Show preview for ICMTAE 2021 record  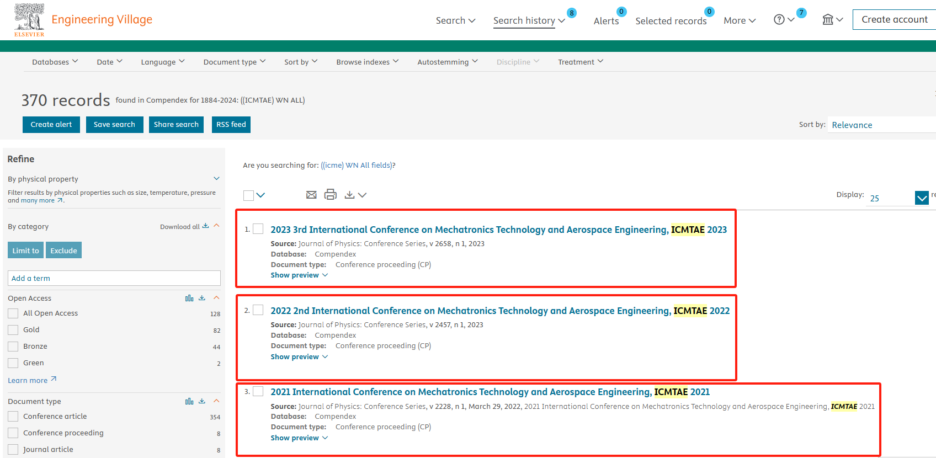tap(299, 438)
